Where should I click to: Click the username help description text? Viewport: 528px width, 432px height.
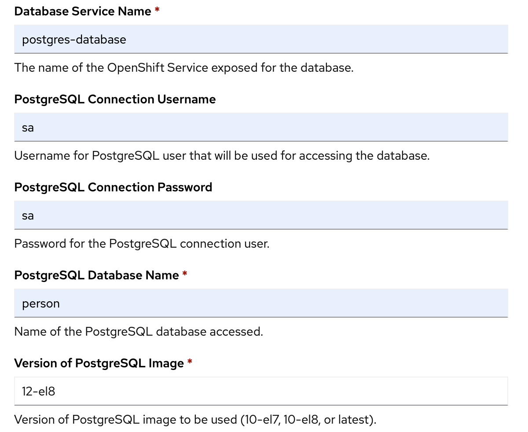pyautogui.click(x=222, y=156)
